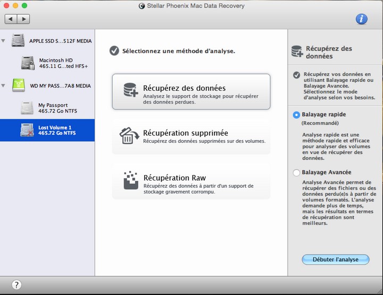Click the yellow minimize window button
Viewport: 383px width, 295px height.
15,6
